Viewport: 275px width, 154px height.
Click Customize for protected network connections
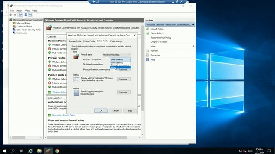124,70
